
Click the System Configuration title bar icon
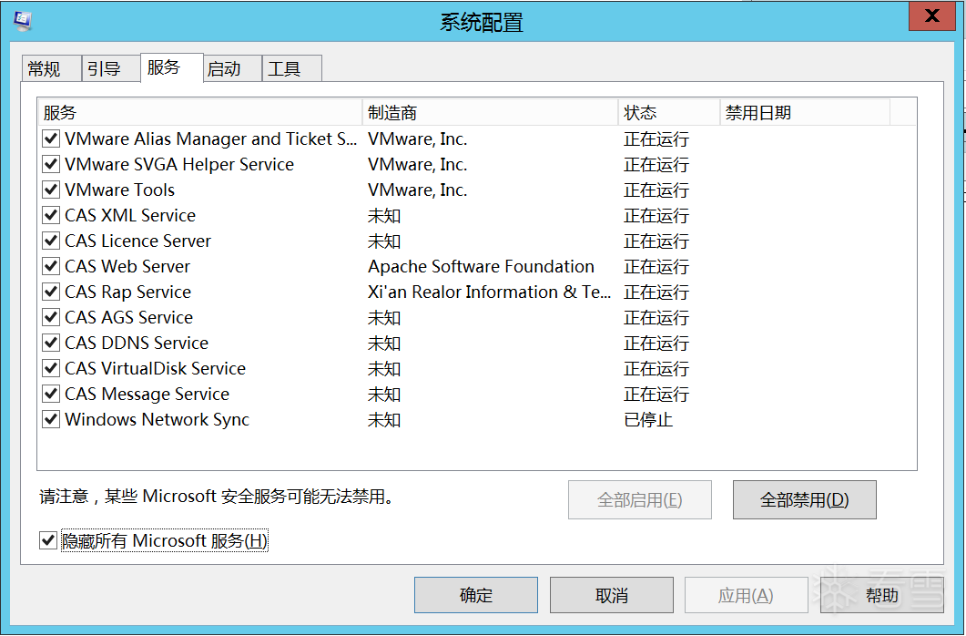tap(22, 18)
